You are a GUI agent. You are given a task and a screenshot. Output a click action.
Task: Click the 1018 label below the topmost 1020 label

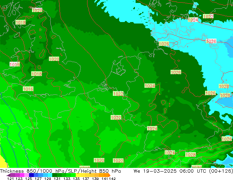pos(21,22)
